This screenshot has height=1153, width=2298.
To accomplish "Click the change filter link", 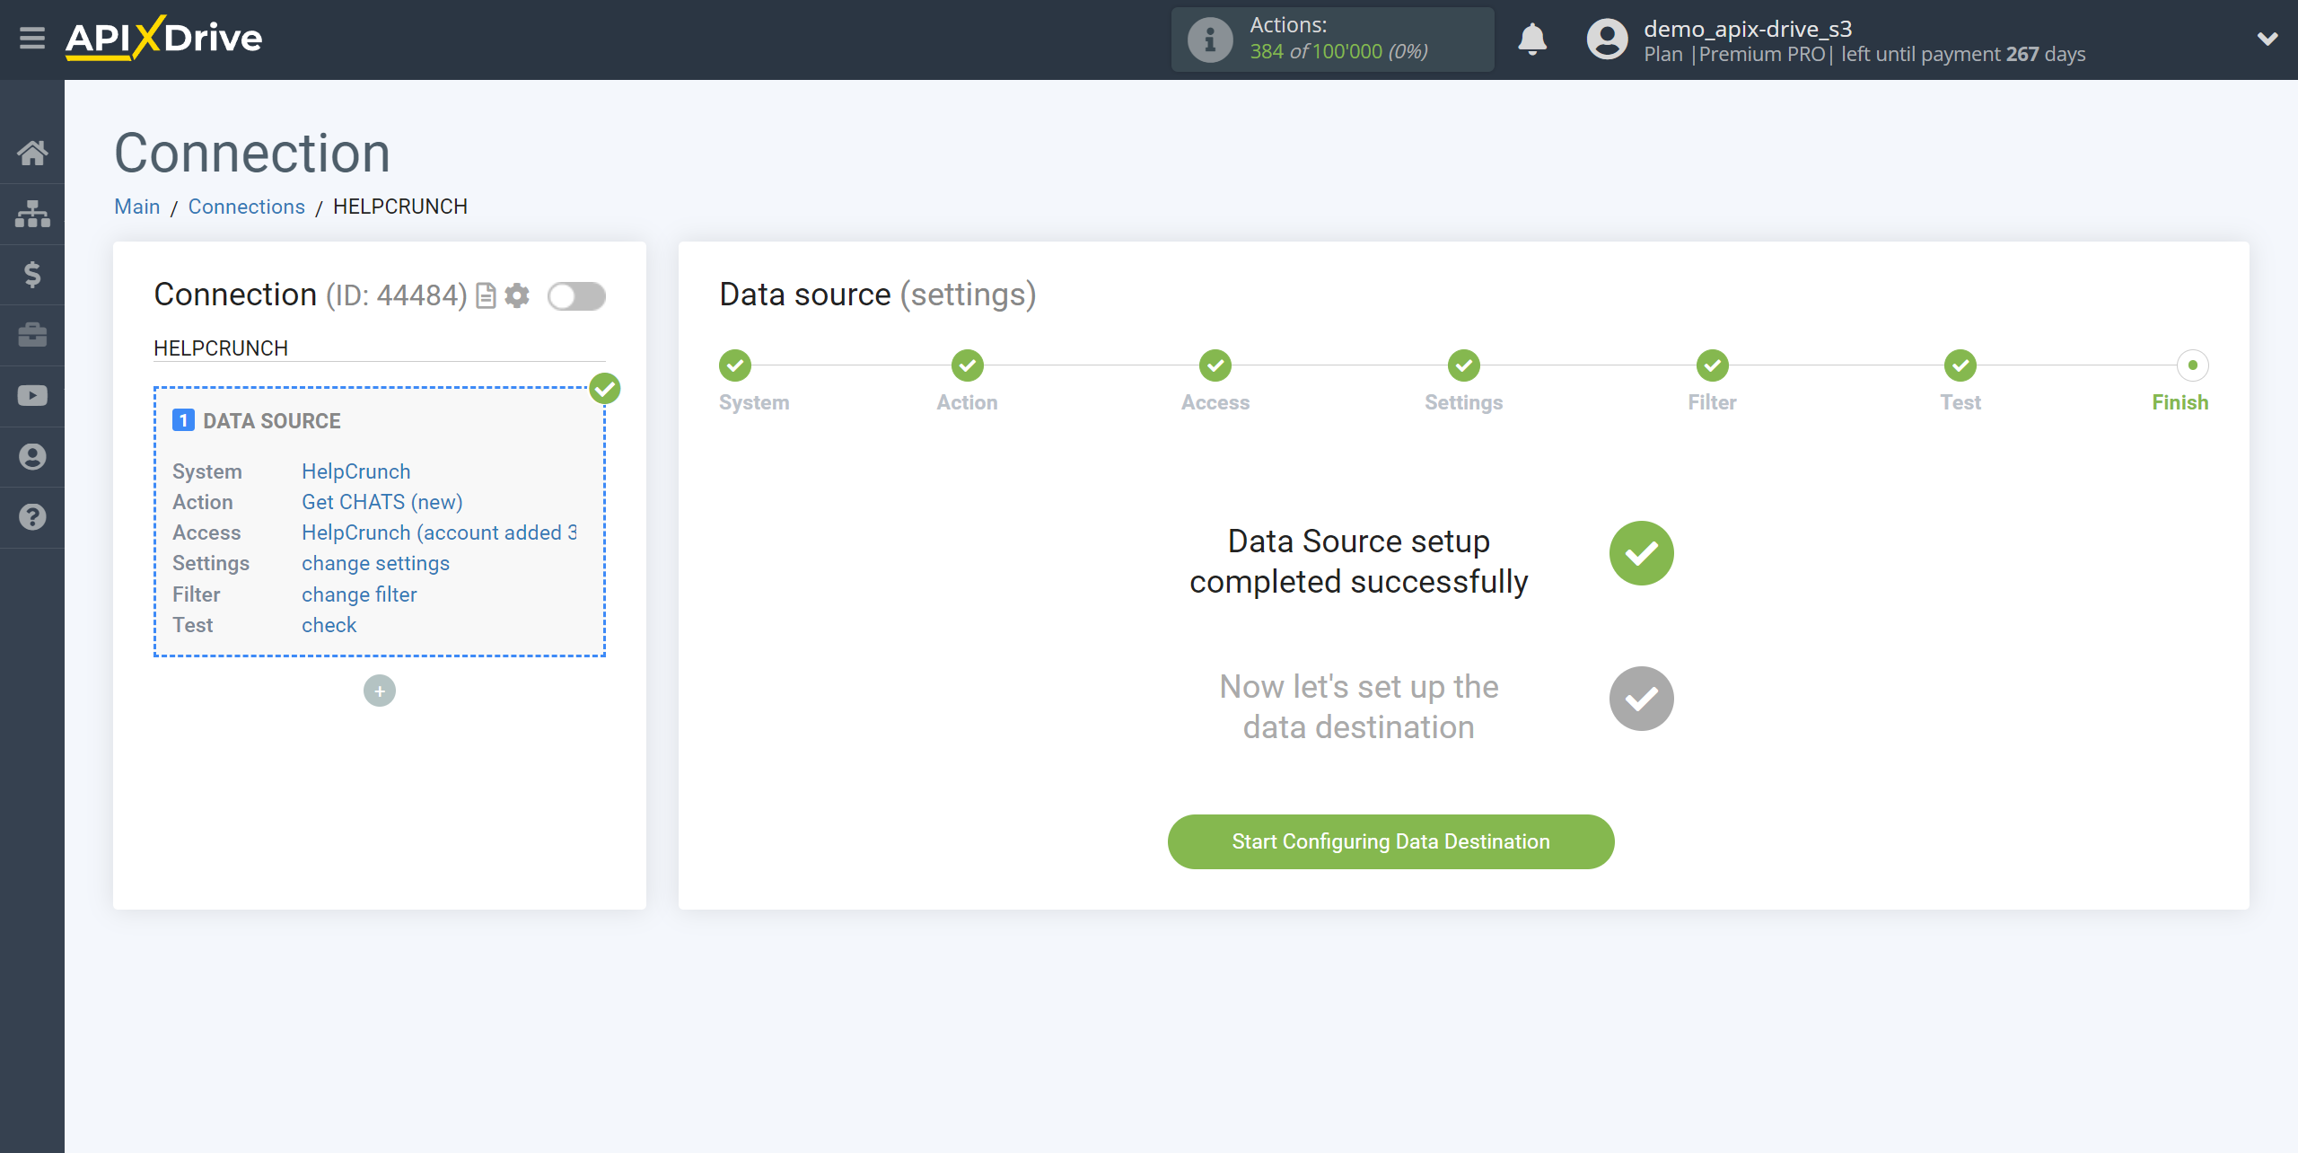I will pyautogui.click(x=358, y=593).
